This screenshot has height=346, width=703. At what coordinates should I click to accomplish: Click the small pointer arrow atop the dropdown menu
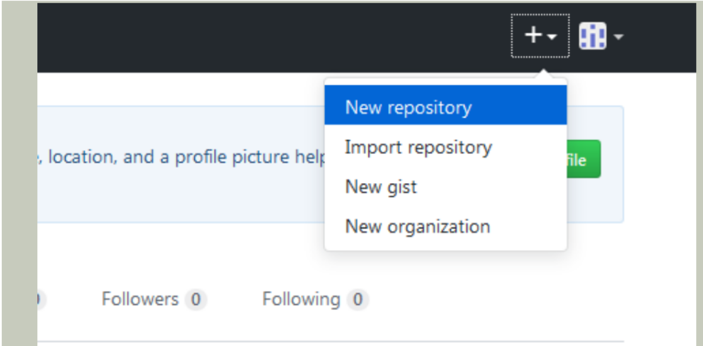tap(540, 75)
